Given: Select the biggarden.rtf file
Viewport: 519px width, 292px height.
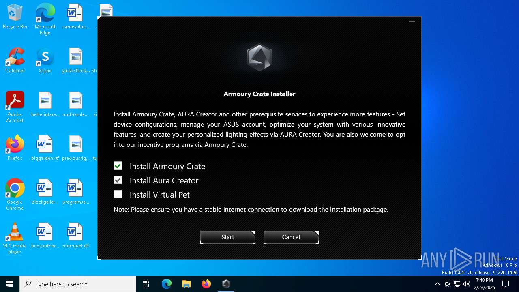Looking at the screenshot, I should pyautogui.click(x=45, y=148).
